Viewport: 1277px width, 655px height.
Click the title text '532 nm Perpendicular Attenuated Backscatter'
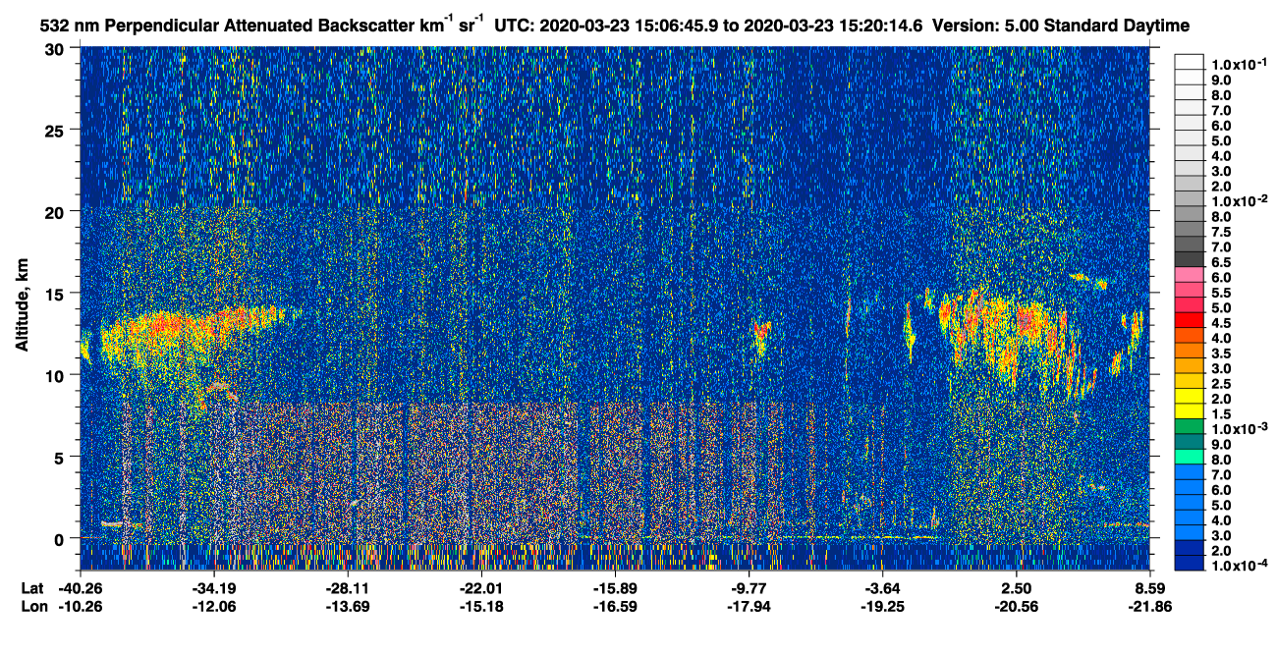229,25
